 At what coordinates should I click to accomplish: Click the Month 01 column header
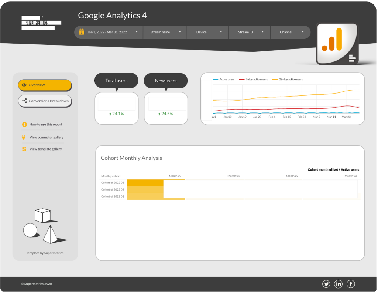click(x=234, y=176)
